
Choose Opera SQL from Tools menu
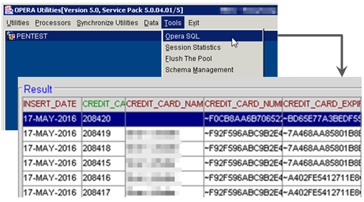(213, 36)
